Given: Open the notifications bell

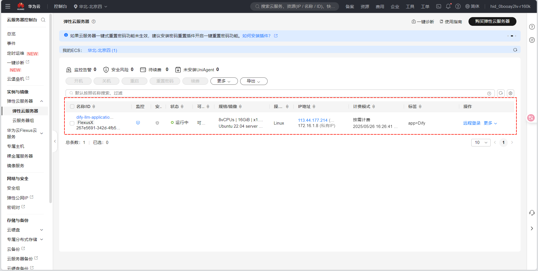Looking at the screenshot, I should coord(448,6).
